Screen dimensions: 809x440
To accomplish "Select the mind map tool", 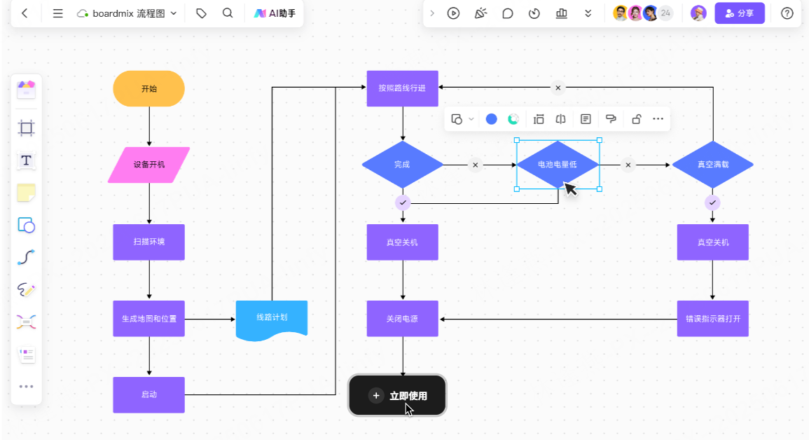I will (27, 322).
